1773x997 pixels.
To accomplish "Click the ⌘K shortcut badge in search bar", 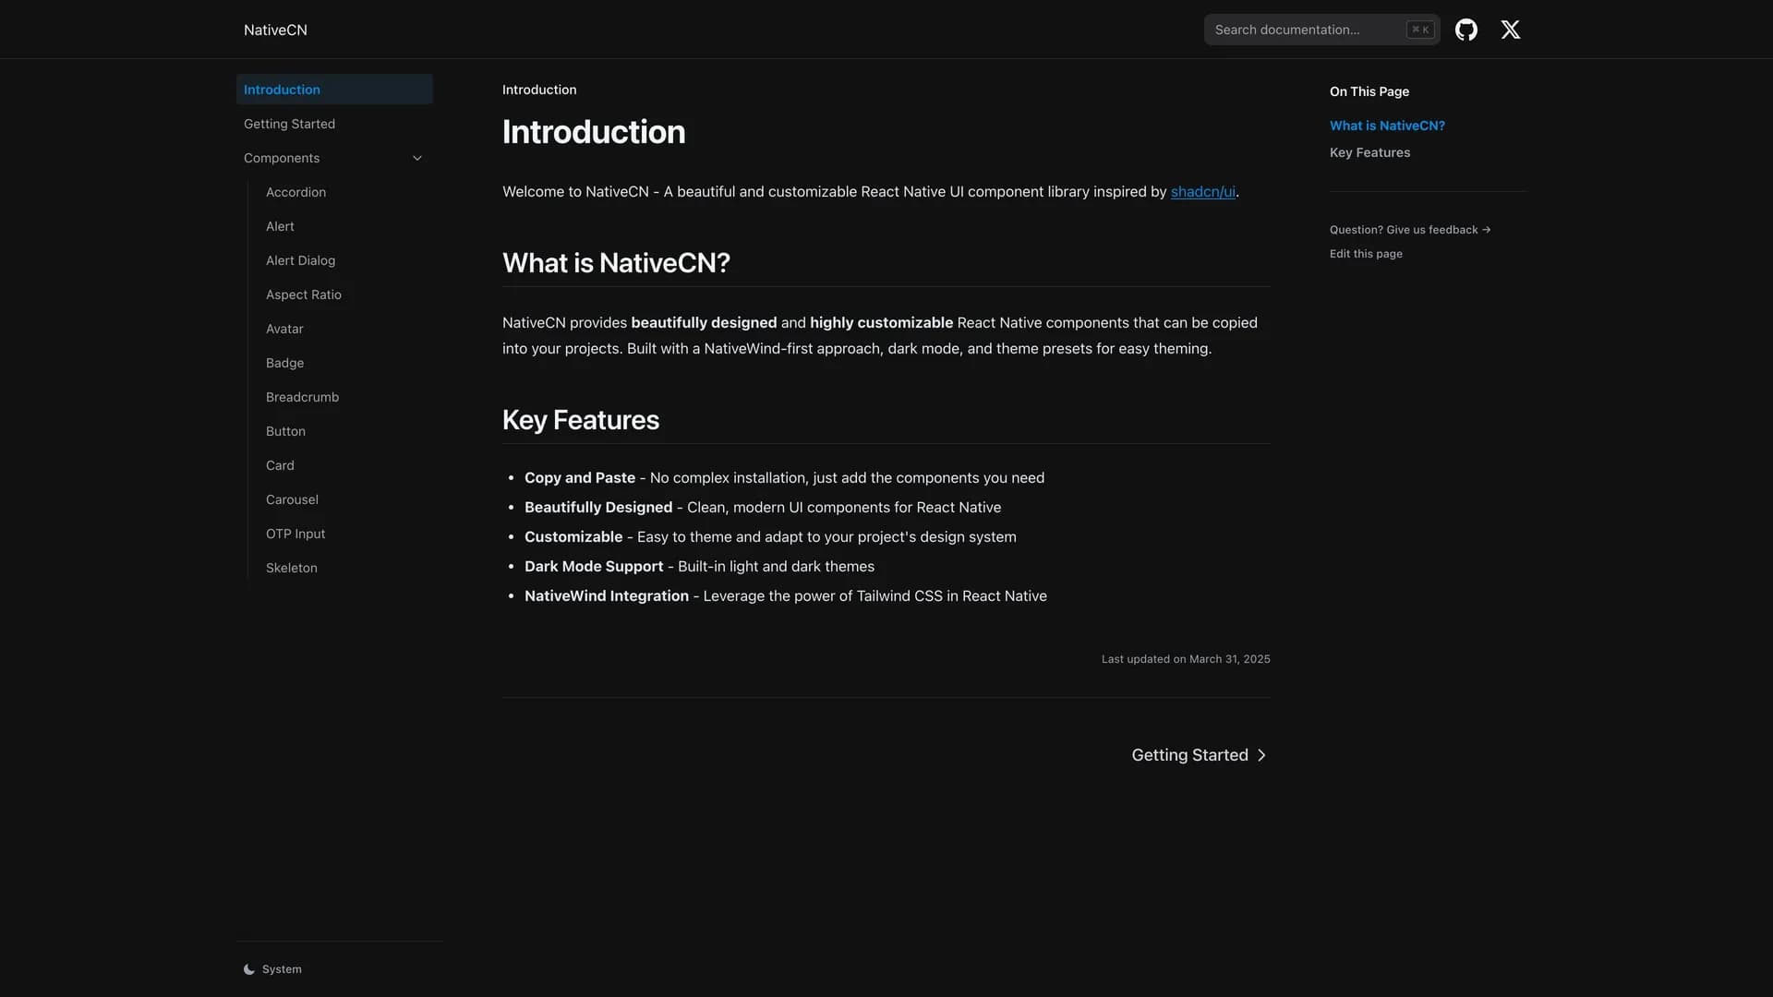I will pos(1419,29).
